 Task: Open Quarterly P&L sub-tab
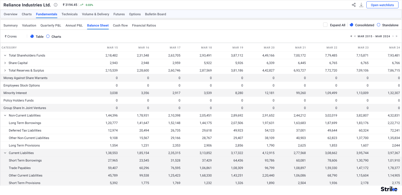click(x=51, y=25)
